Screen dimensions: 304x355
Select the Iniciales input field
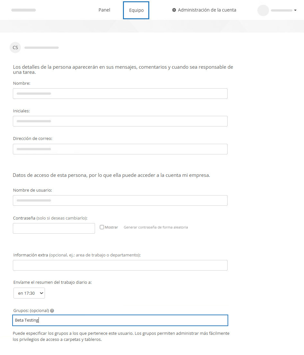click(120, 121)
